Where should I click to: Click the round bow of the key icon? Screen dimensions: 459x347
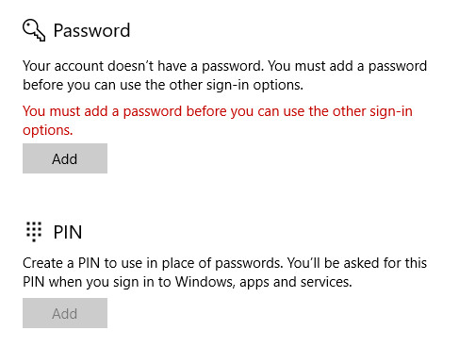30,27
